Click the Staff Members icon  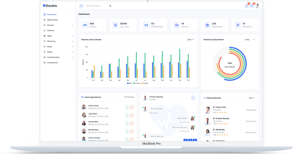[x=146, y=25]
